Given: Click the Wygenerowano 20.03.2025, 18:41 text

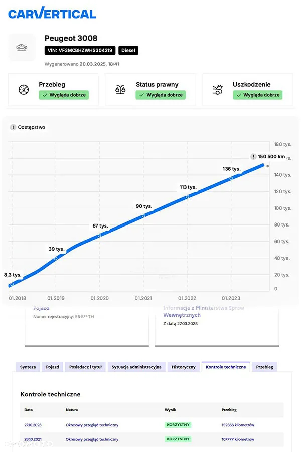Looking at the screenshot, I should coord(82,64).
